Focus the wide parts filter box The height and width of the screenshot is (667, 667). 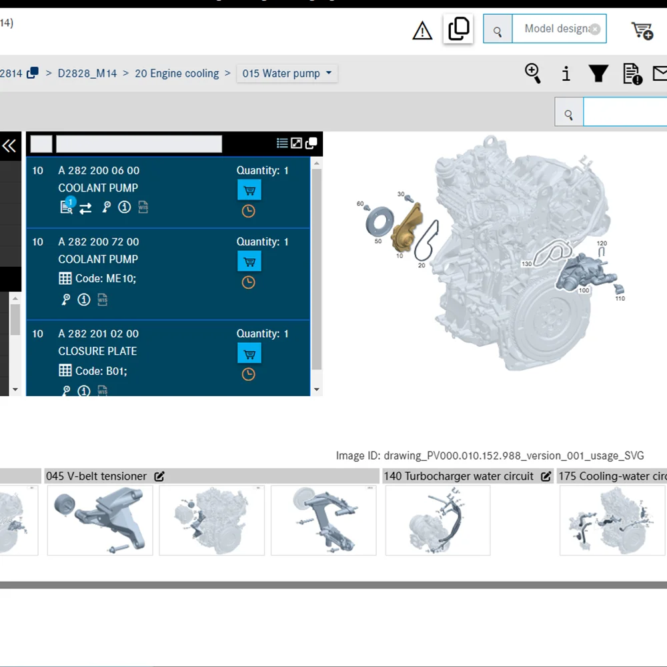click(139, 144)
